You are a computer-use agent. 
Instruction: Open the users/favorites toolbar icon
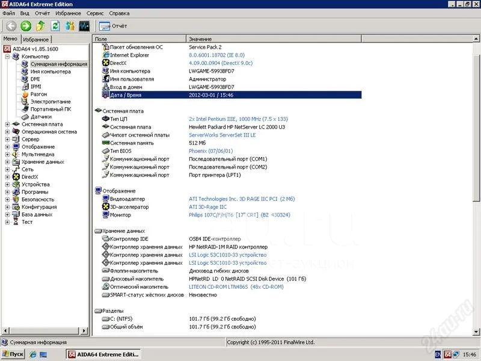tap(70, 26)
